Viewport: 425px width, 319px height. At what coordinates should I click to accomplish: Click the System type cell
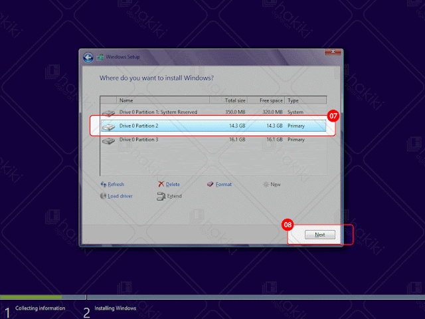coord(296,112)
